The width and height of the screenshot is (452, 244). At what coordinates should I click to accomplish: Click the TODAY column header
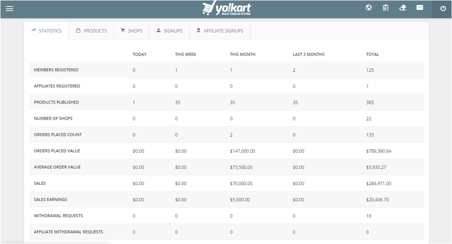[140, 54]
